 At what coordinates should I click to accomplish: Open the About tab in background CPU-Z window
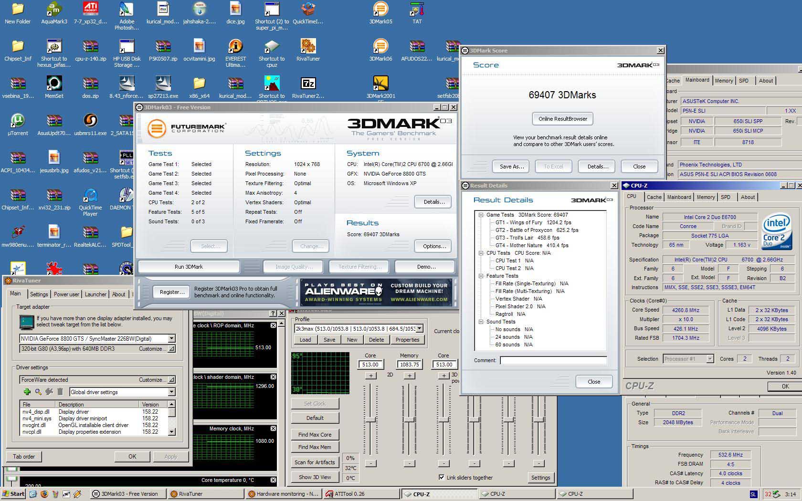pos(766,81)
